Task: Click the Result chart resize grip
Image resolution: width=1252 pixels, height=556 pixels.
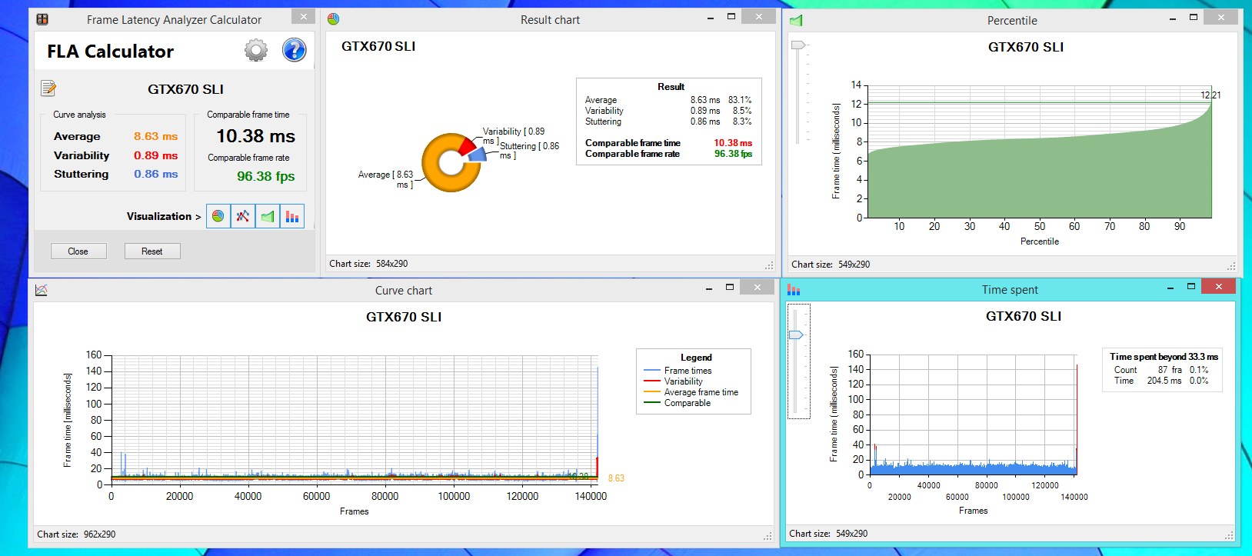Action: click(x=769, y=265)
